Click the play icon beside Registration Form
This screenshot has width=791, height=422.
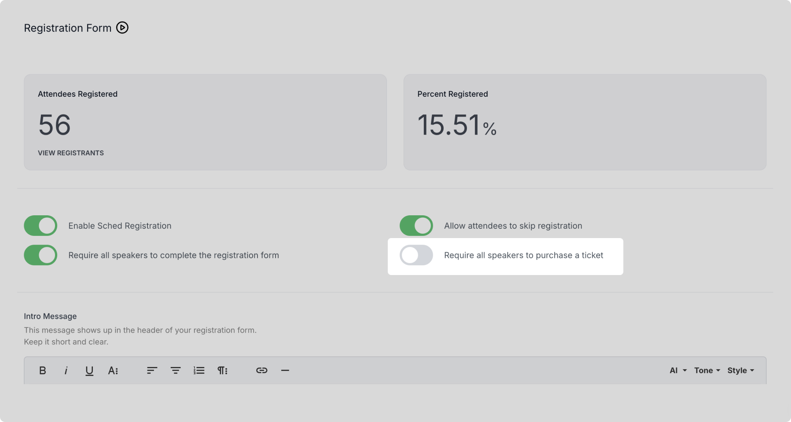122,28
